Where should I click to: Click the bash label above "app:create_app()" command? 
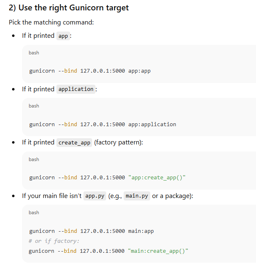pos(34,159)
